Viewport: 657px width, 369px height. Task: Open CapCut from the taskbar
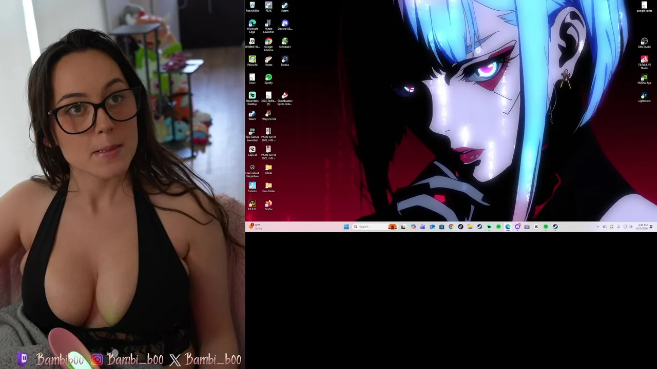pyautogui.click(x=536, y=227)
